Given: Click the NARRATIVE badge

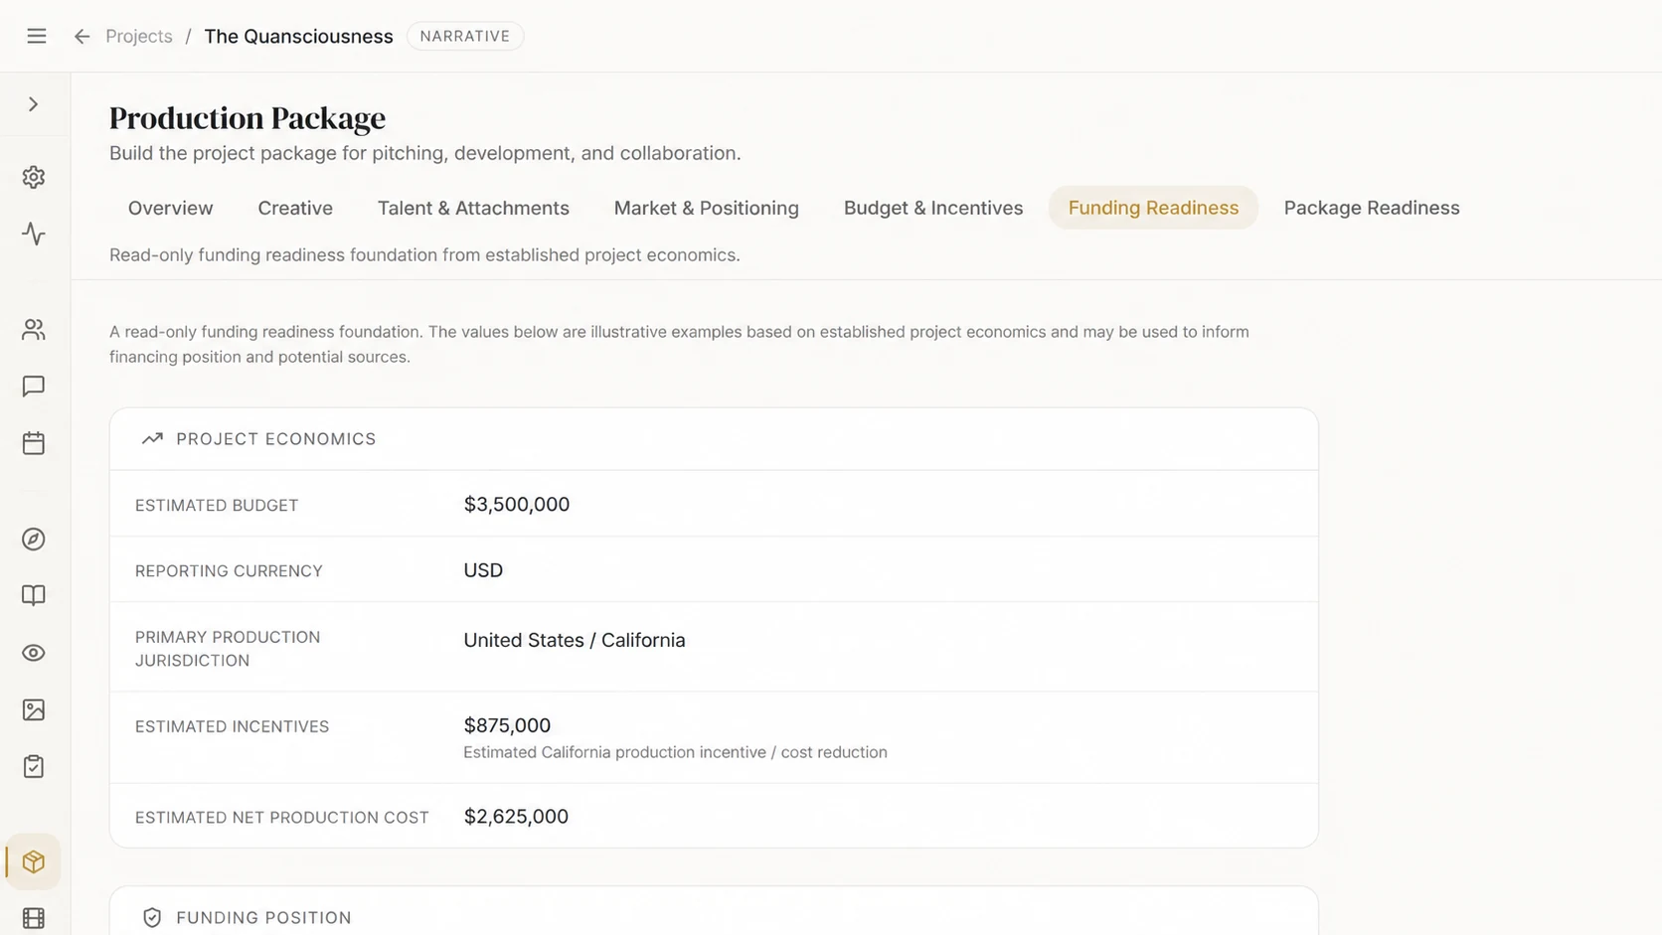Looking at the screenshot, I should 465,36.
